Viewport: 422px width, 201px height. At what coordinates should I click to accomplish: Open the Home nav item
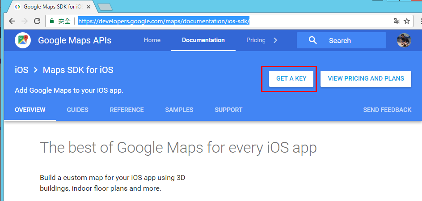click(152, 40)
